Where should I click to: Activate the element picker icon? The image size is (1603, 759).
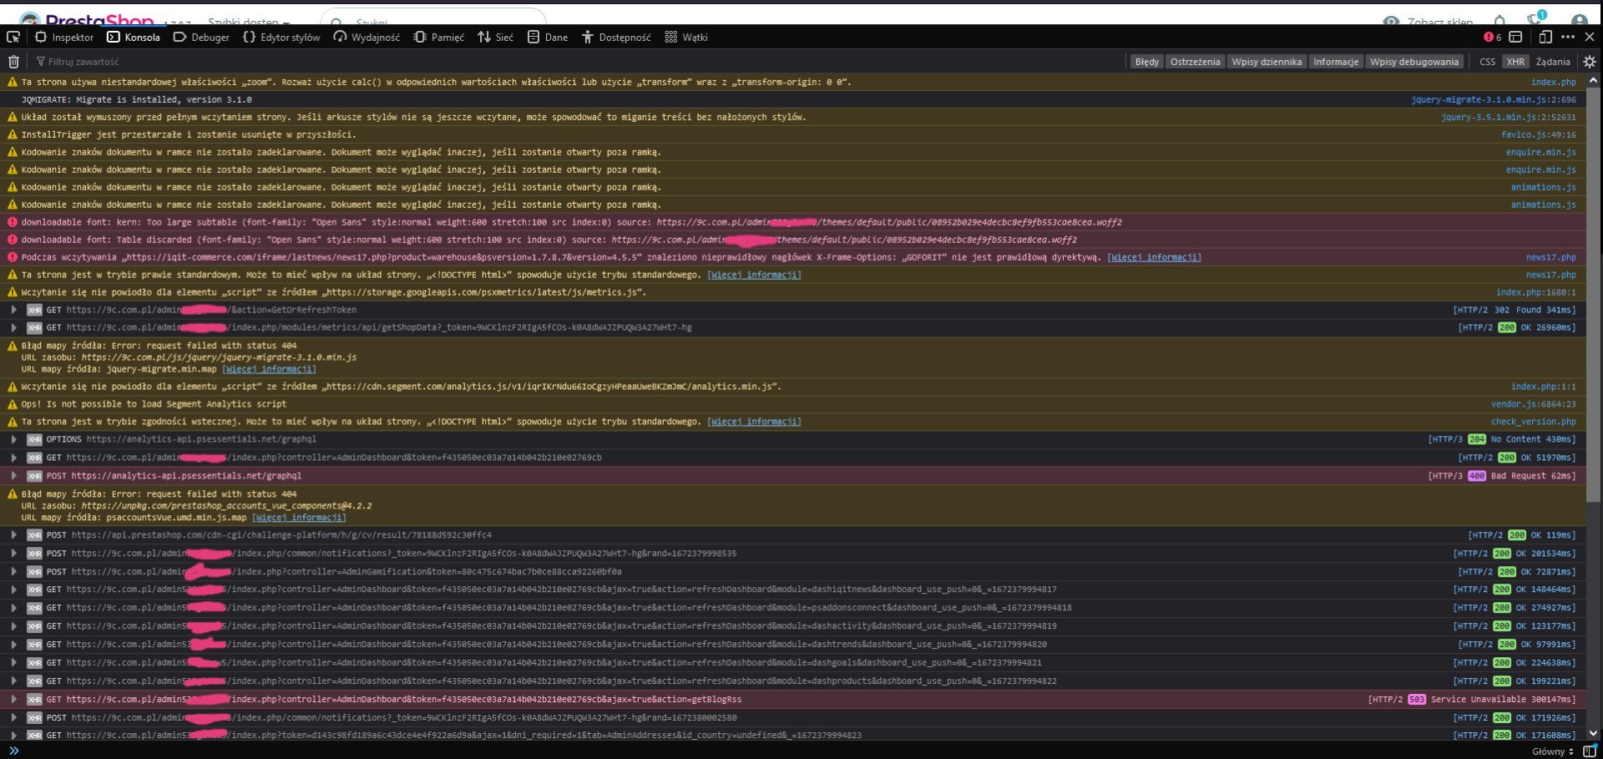click(13, 37)
